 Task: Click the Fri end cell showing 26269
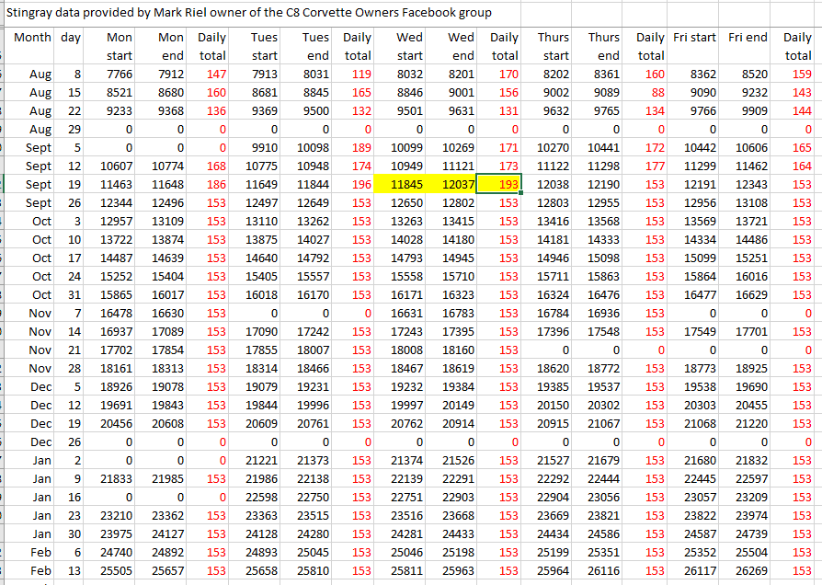click(748, 571)
